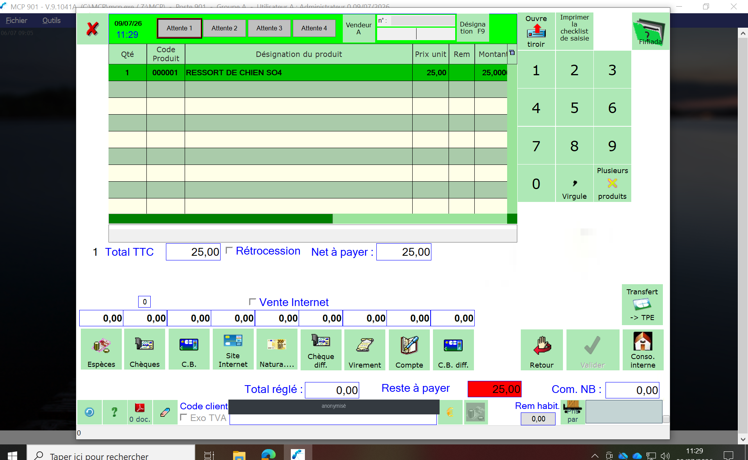The width and height of the screenshot is (748, 460).
Task: Click the Plusieurs produits multiply icon
Action: pyautogui.click(x=612, y=183)
